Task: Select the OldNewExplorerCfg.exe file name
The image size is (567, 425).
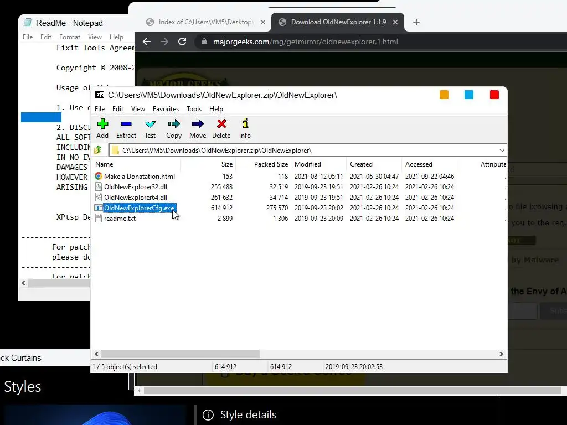Action: (x=139, y=208)
